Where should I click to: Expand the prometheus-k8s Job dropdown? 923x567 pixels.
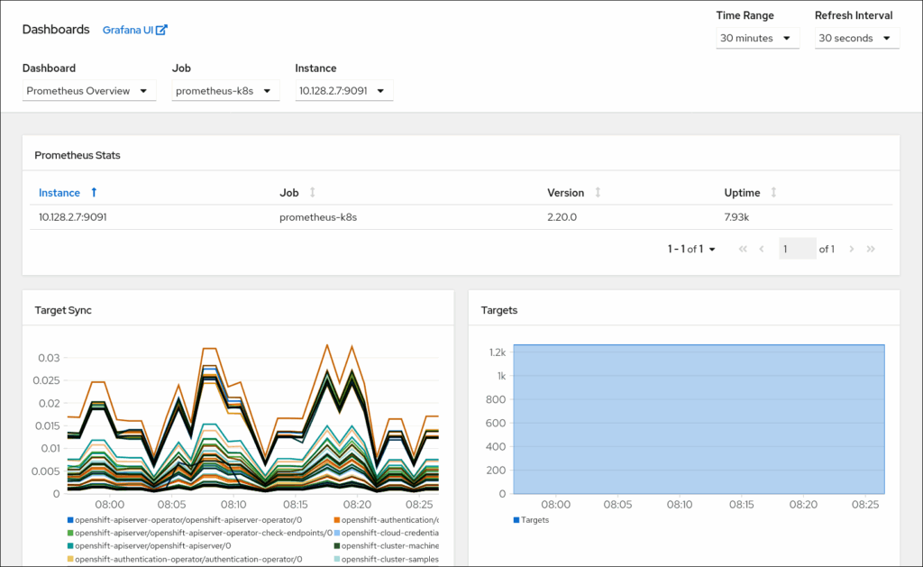(225, 91)
